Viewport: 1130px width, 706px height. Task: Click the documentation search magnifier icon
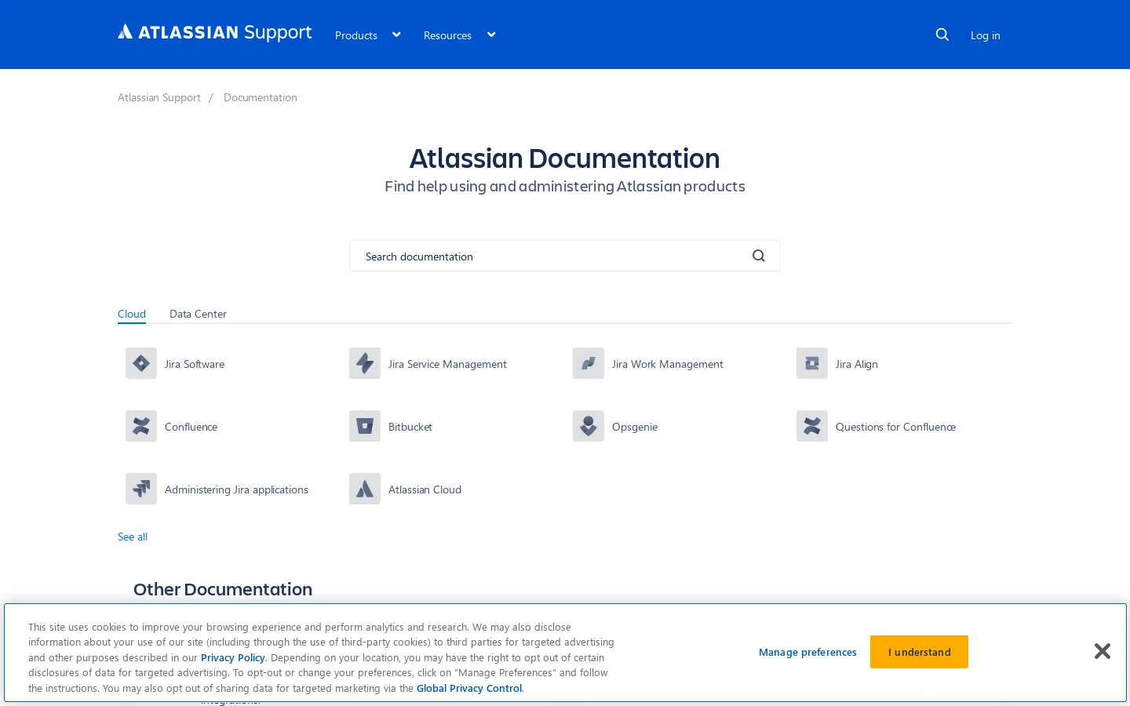759,256
